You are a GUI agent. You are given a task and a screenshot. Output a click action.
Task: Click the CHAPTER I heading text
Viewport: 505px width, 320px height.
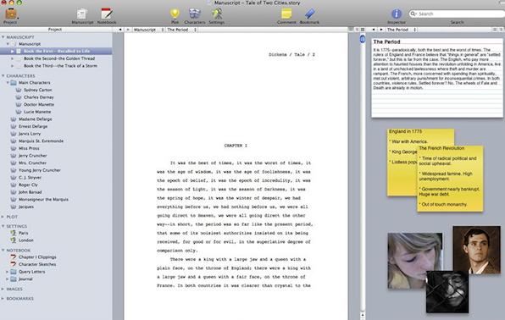pyautogui.click(x=236, y=146)
